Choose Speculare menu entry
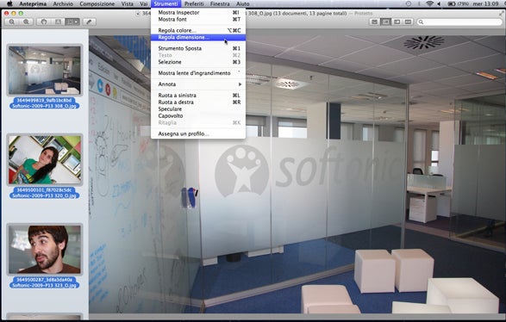 (x=198, y=109)
